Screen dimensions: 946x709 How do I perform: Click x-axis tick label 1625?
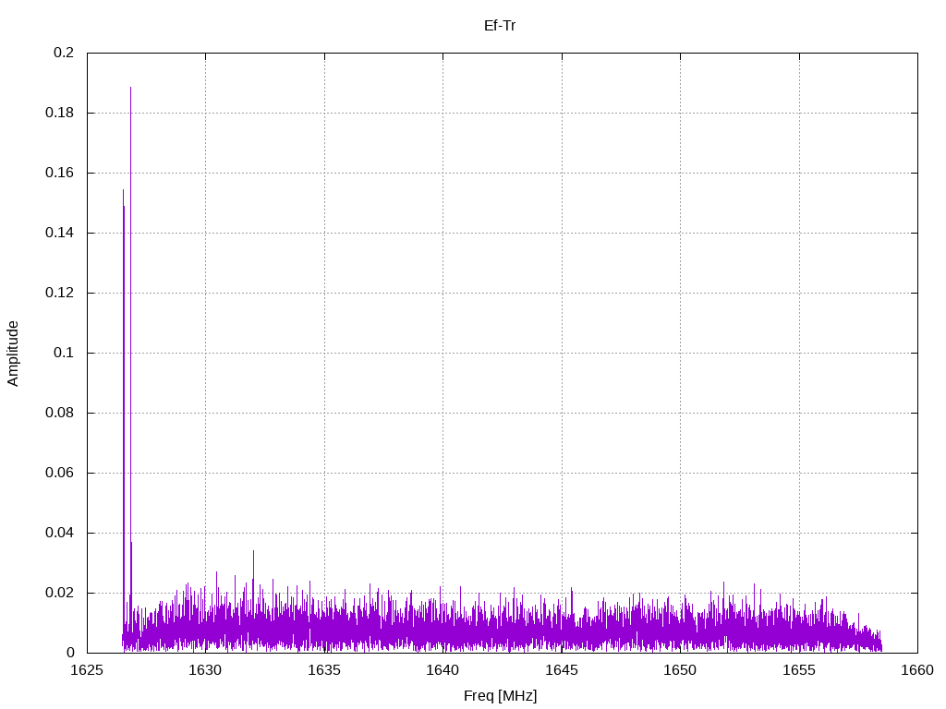click(x=87, y=670)
